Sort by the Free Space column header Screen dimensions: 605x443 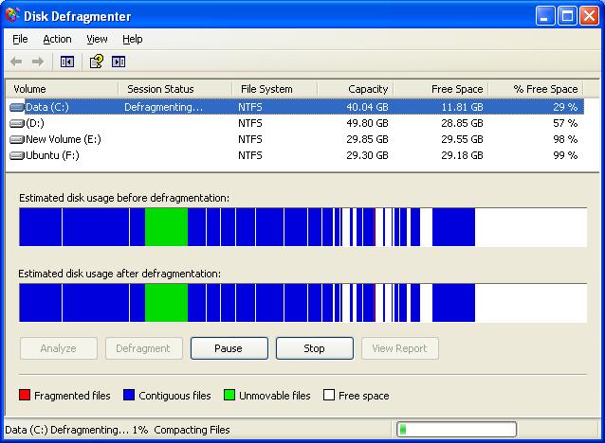[441, 89]
